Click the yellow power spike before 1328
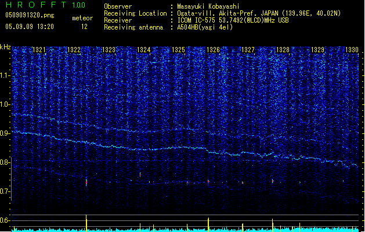Viewport: 365px width, 232px height. tap(273, 225)
